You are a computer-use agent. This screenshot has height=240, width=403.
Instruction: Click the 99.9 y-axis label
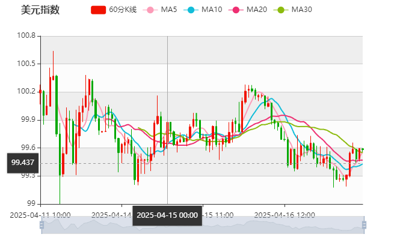click(28, 119)
